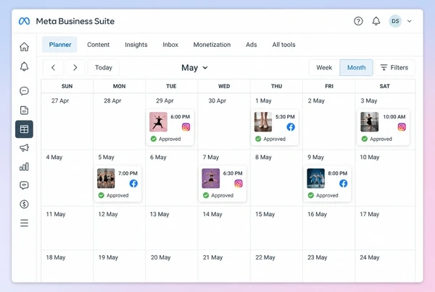Click Facebook icon on 8:00 PM post
This screenshot has width=435, height=292.
click(x=343, y=184)
